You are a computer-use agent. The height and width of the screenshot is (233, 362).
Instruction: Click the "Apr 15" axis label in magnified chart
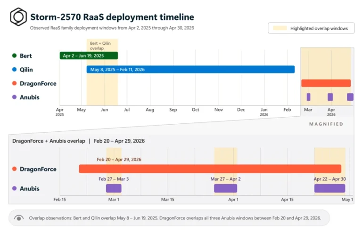(x=287, y=200)
